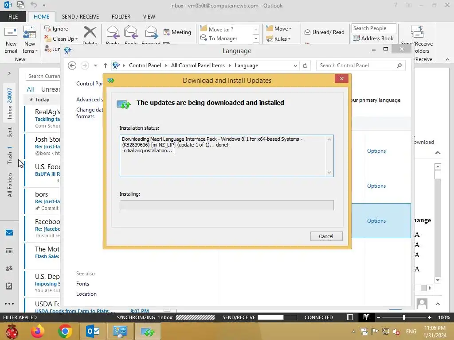Open the SEND / RECEIVE ribbon tab

click(81, 17)
